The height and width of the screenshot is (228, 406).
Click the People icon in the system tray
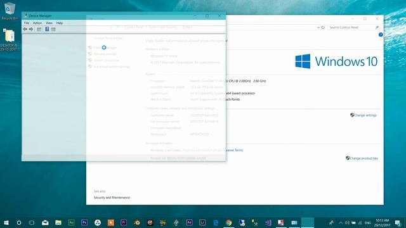pyautogui.click(x=331, y=222)
